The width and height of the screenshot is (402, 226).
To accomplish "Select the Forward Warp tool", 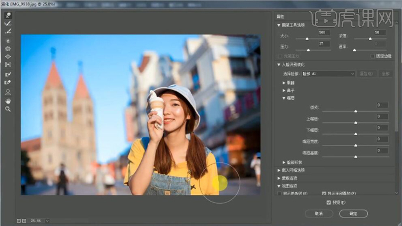I will pos(8,15).
